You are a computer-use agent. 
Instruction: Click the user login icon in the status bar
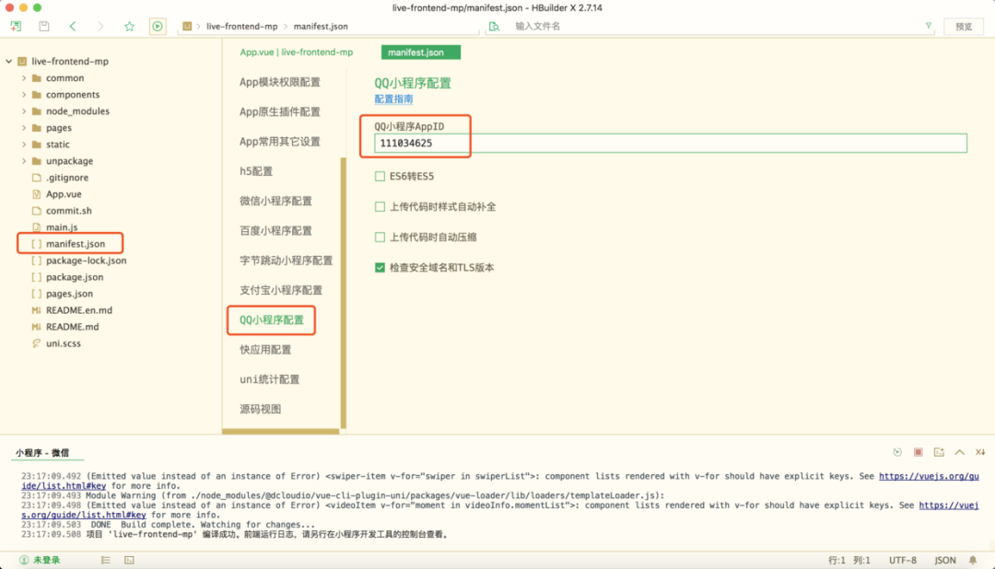[x=24, y=560]
